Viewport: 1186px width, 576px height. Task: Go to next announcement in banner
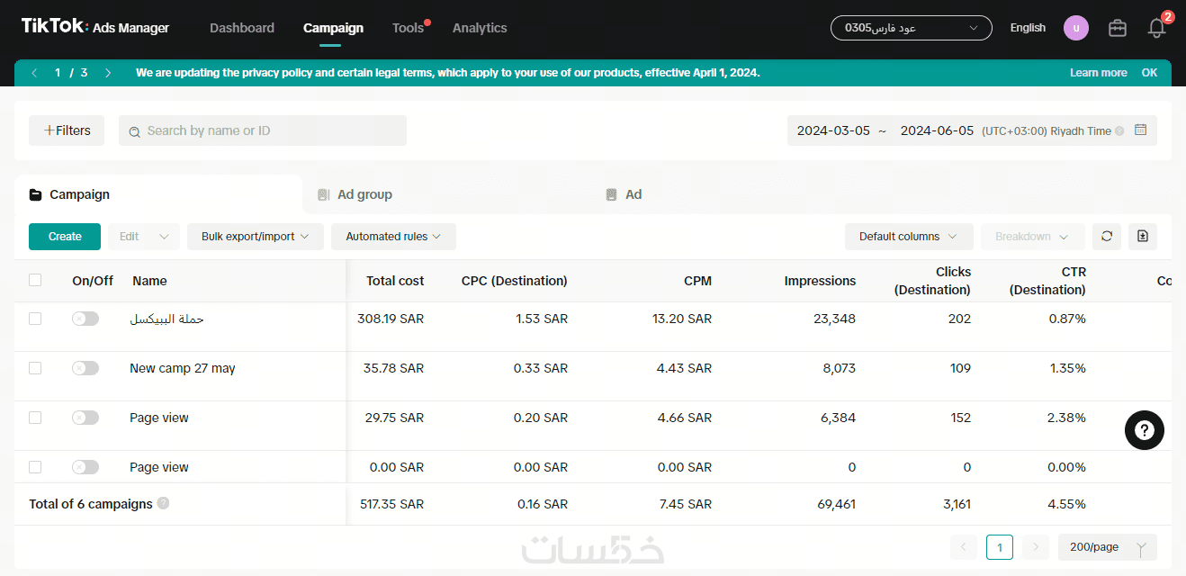[x=108, y=73]
